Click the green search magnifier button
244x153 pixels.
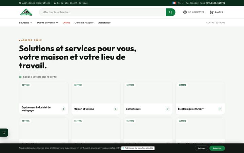(x=170, y=12)
